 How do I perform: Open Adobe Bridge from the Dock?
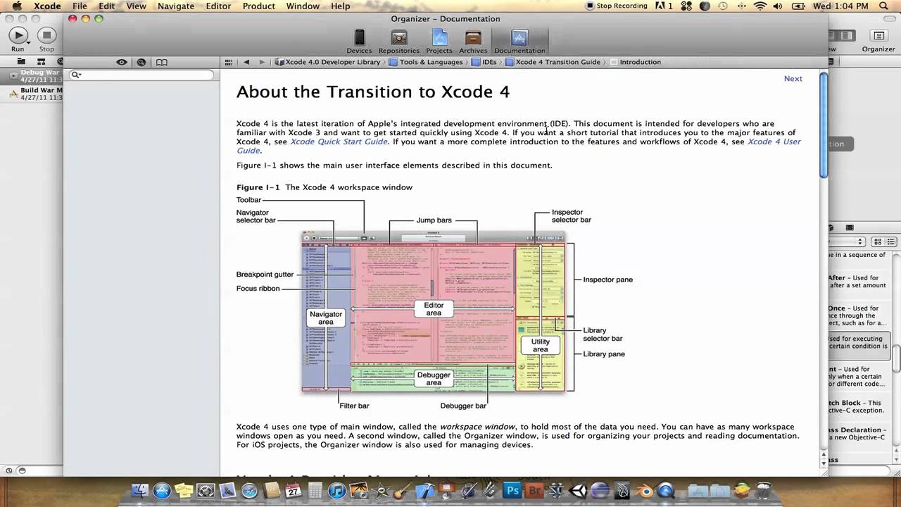pos(534,490)
